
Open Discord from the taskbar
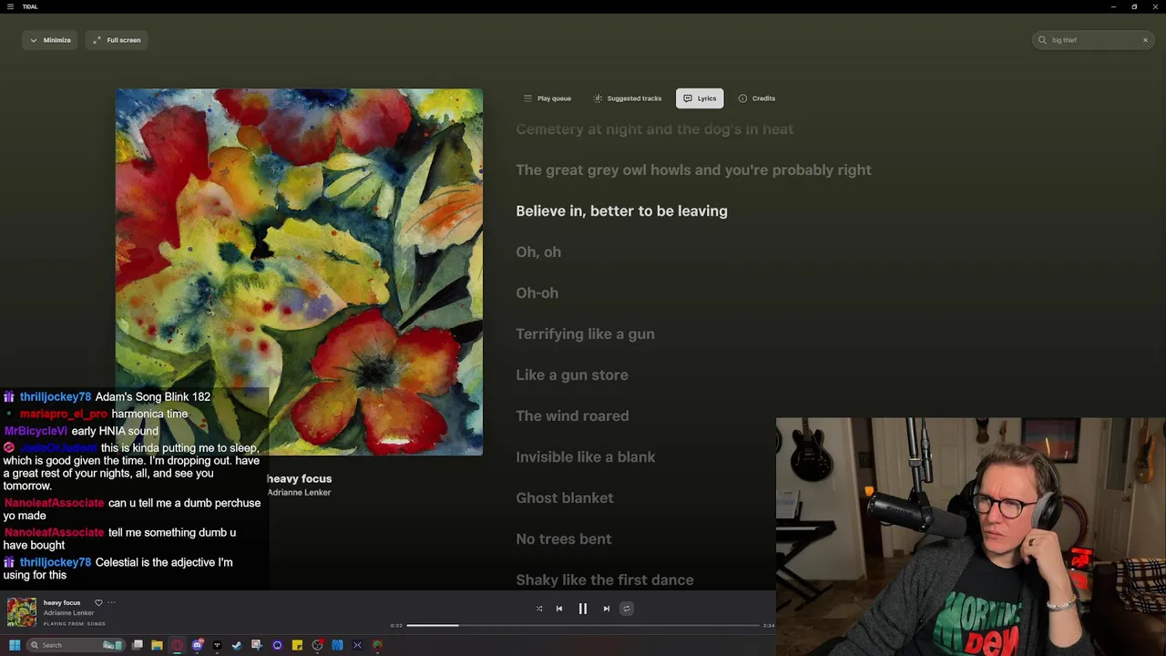point(197,645)
